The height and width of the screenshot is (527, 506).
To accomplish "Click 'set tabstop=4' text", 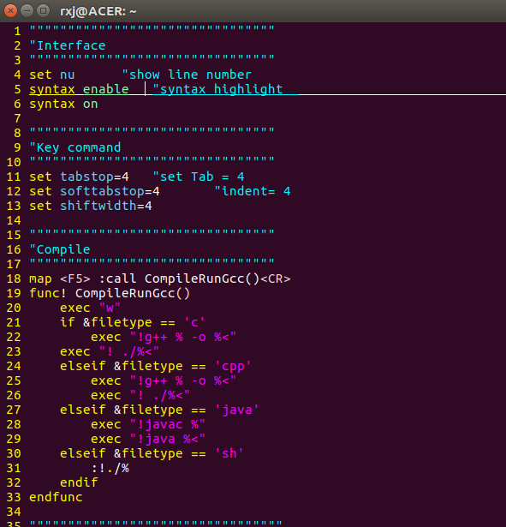I will [x=80, y=177].
